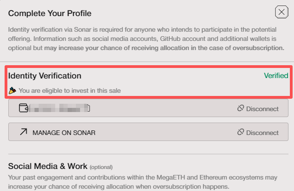Click unlink icon in the Sonar row
Screen dimensions: 294x191
[240, 132]
